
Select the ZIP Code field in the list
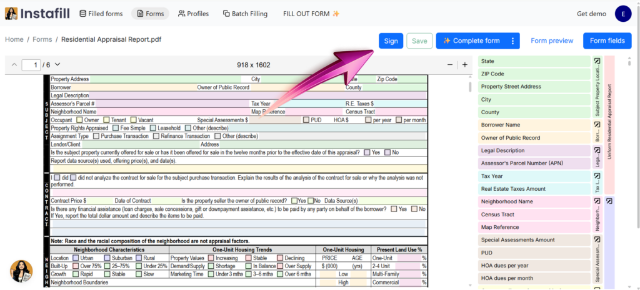[534, 74]
